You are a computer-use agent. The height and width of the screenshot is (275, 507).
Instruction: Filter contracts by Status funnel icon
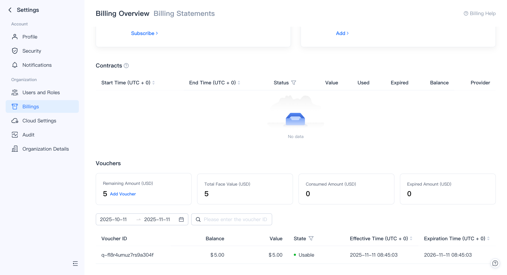click(x=293, y=83)
